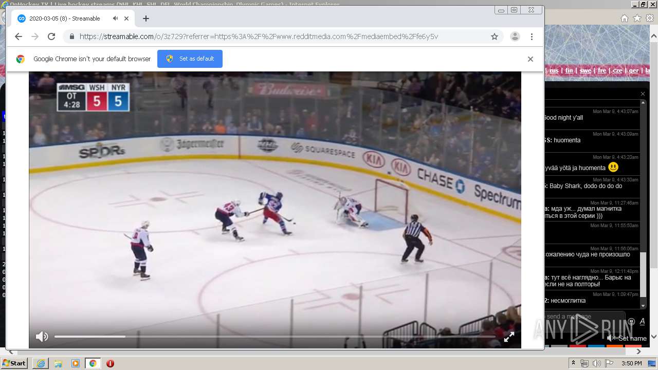Toggle the video player volume speaker
The height and width of the screenshot is (370, 658).
point(42,337)
